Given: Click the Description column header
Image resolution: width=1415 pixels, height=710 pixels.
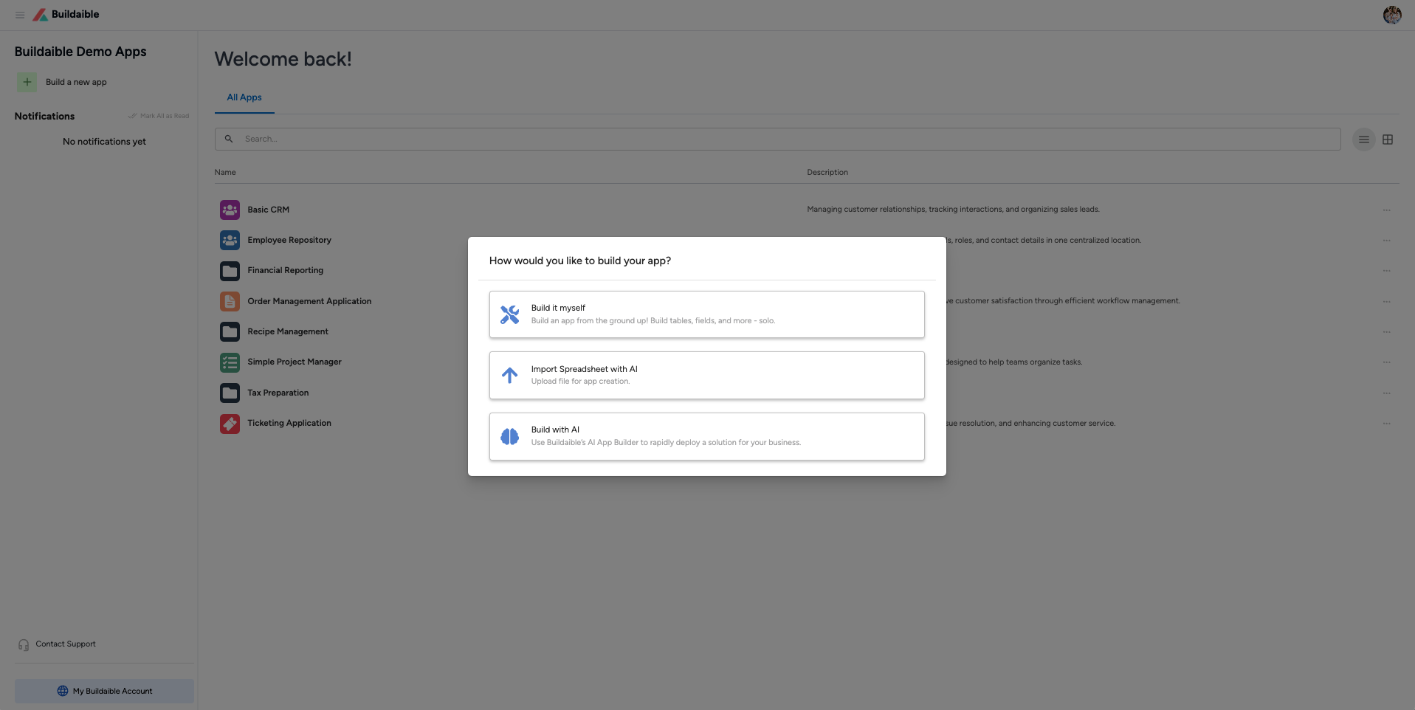Looking at the screenshot, I should [x=827, y=172].
